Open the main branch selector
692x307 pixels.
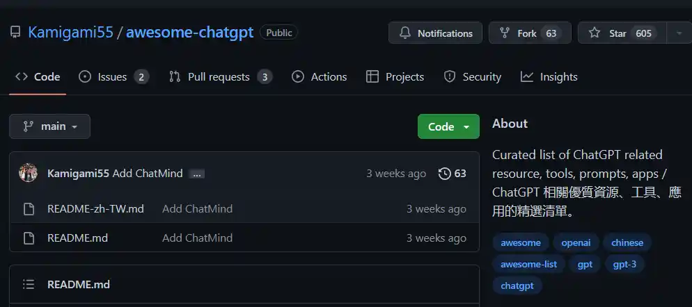pyautogui.click(x=49, y=126)
